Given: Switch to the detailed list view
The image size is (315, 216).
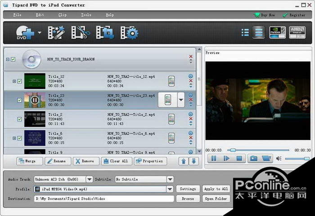Looking at the screenshot, I should click(258, 32).
